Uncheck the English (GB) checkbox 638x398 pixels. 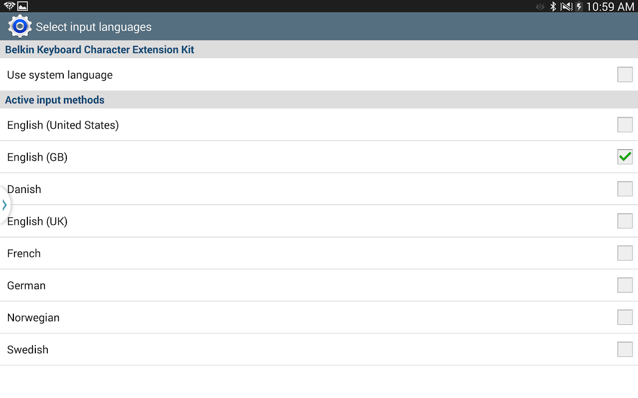(x=625, y=157)
